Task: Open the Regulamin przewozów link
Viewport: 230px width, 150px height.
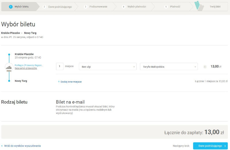Action: 26,68
